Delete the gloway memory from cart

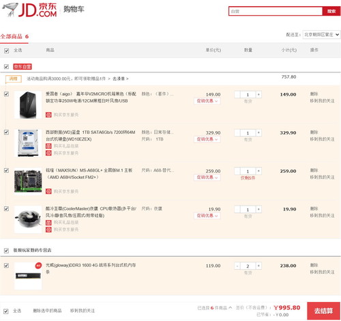314,265
